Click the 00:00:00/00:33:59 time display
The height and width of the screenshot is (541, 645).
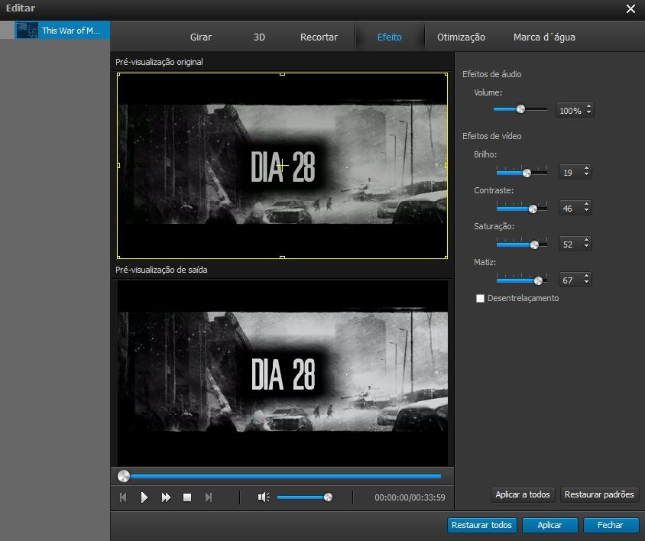click(410, 497)
